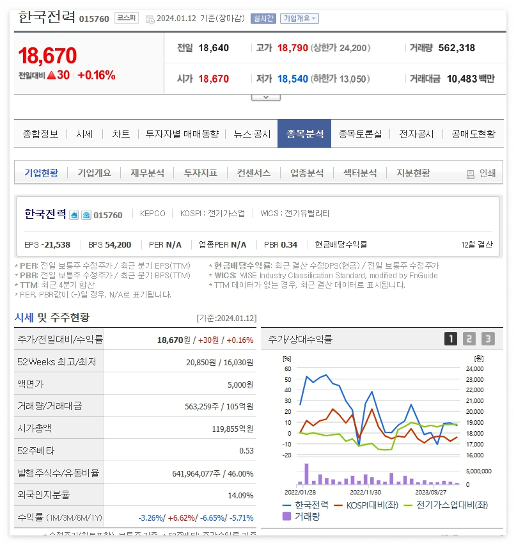Switch to the 재무분석 sub-tab
The image size is (516, 545).
click(x=147, y=173)
